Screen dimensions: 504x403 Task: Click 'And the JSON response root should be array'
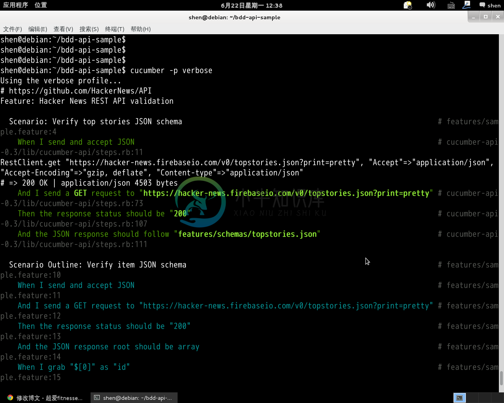point(108,347)
